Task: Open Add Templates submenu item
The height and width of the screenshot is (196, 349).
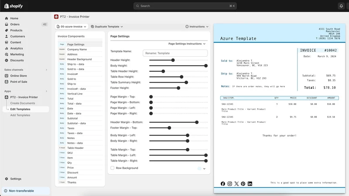Action: (x=20, y=115)
